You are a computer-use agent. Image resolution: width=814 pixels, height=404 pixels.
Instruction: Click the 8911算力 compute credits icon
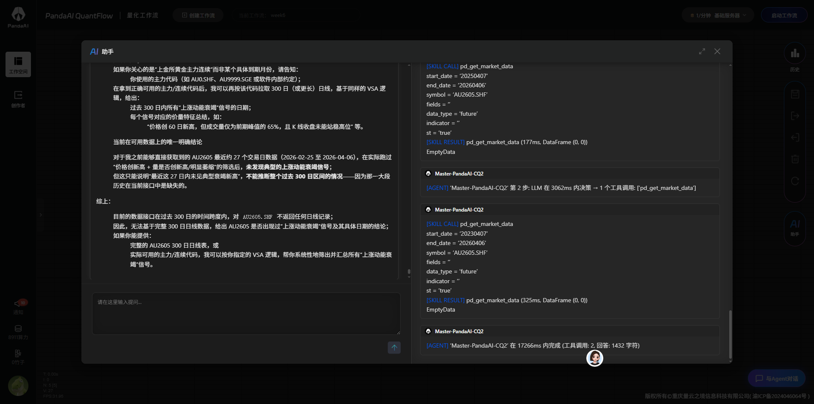[x=18, y=329]
